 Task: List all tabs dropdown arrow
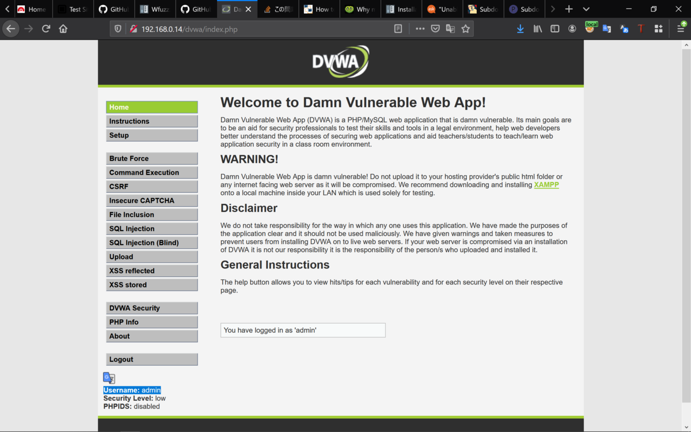pyautogui.click(x=586, y=9)
